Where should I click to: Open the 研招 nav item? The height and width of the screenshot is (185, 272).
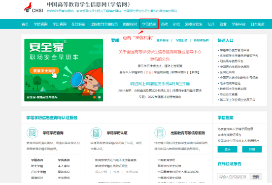(176, 24)
